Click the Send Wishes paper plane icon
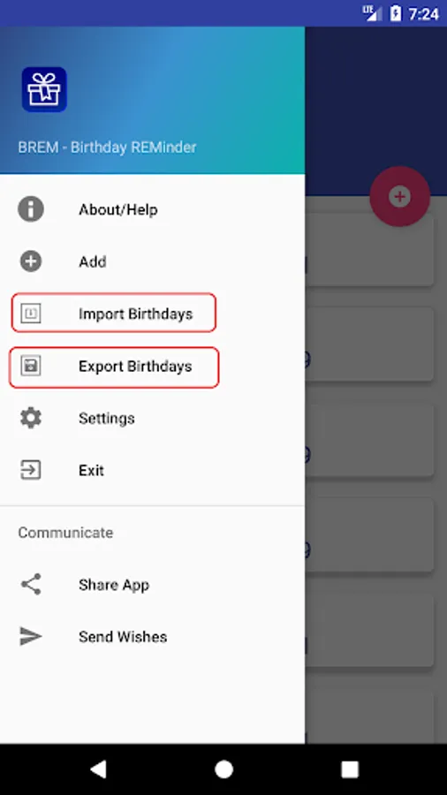447x795 pixels. coord(31,636)
